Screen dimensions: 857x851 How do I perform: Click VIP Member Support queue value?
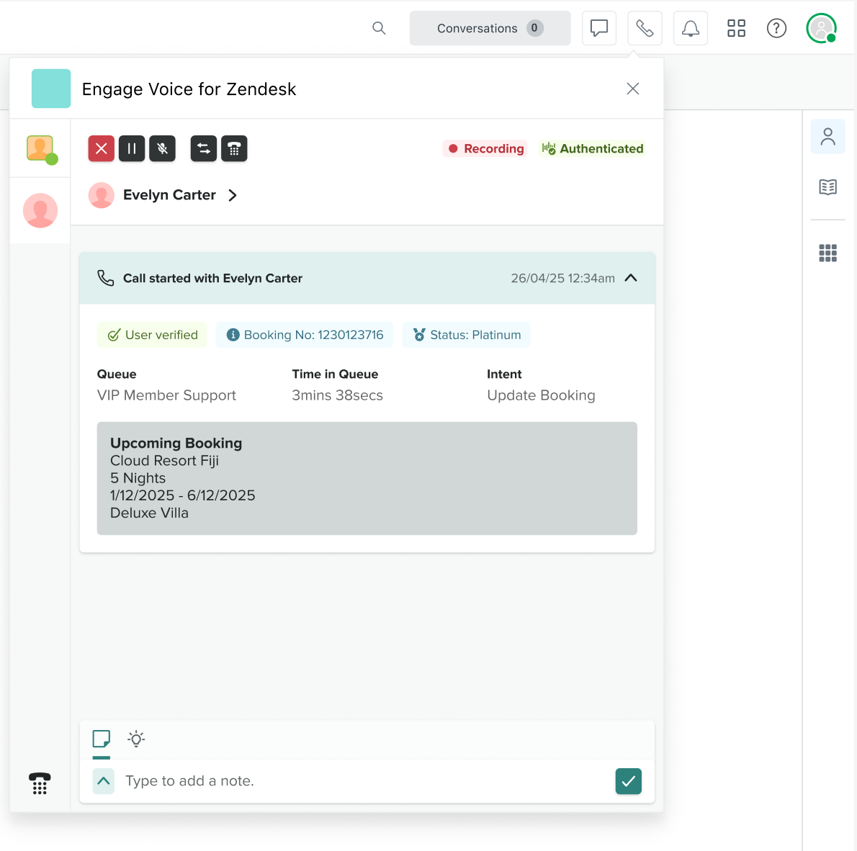(166, 395)
